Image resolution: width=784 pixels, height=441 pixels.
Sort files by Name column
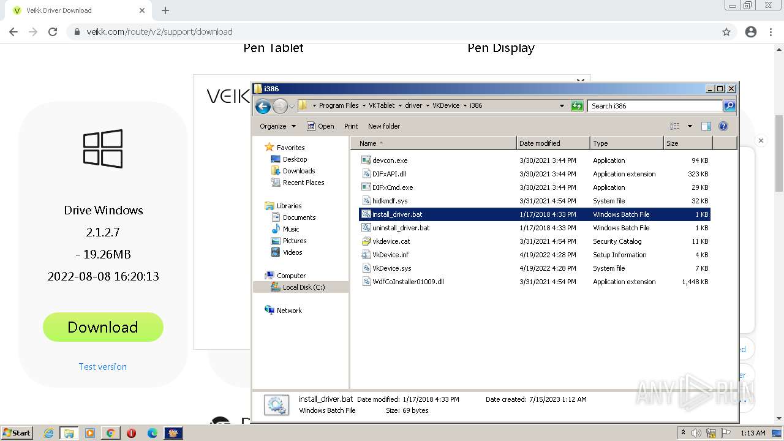point(433,143)
